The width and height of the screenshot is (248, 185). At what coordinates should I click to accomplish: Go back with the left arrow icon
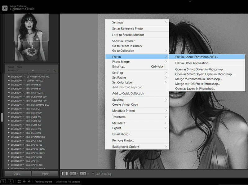click(24, 181)
